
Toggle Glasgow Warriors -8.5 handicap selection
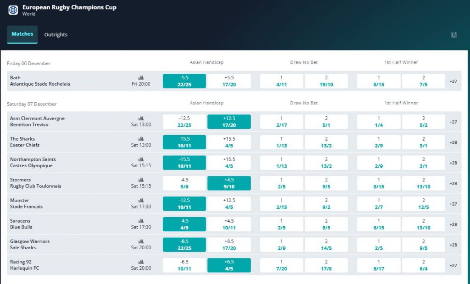tap(185, 245)
